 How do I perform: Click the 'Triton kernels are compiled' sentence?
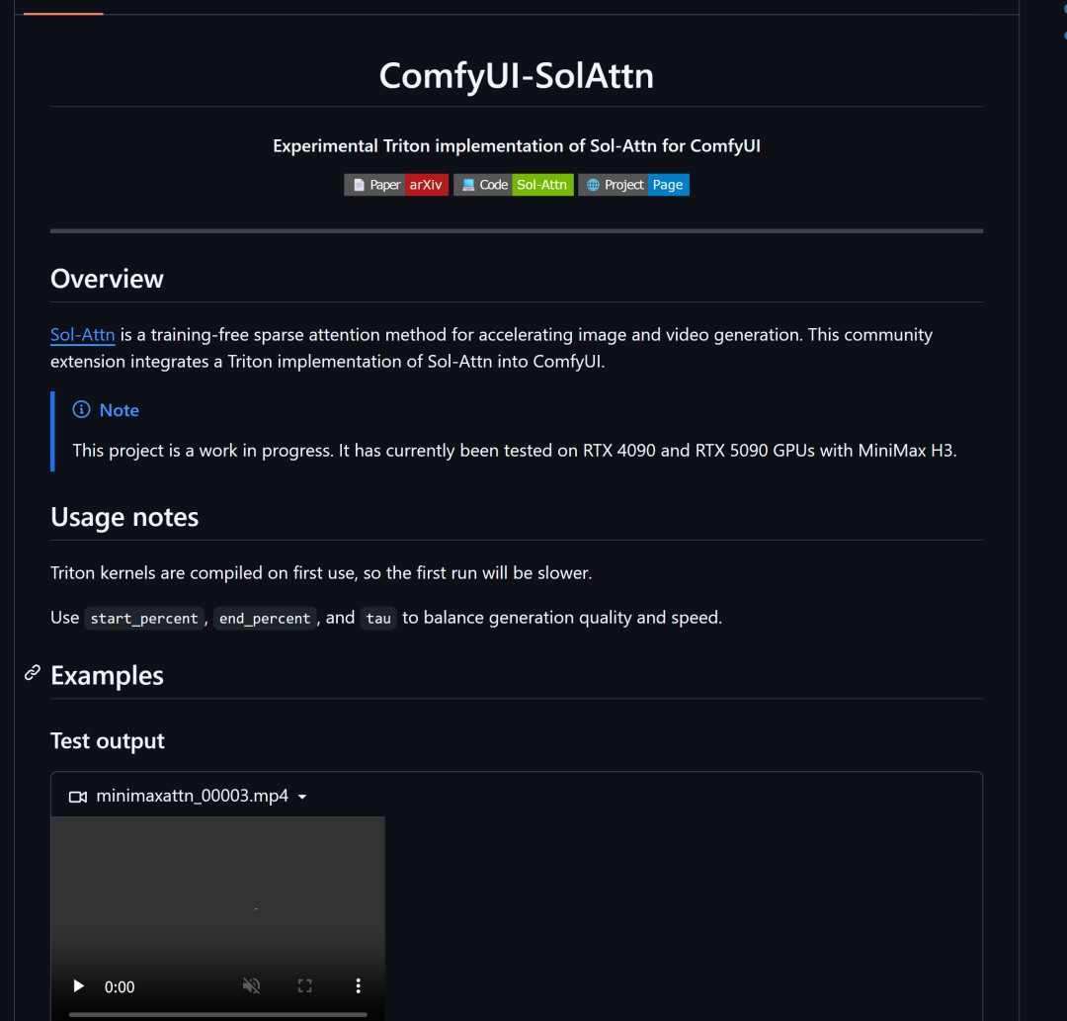click(x=321, y=573)
